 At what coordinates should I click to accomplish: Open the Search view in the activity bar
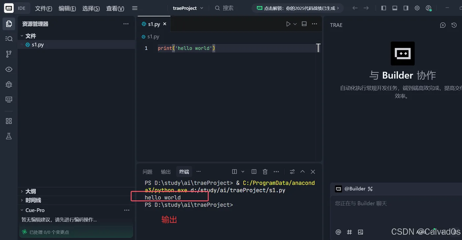click(x=9, y=39)
